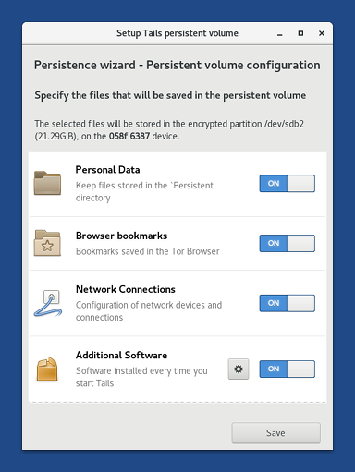
Task: Turn off the Personal Data switch
Action: (x=288, y=184)
